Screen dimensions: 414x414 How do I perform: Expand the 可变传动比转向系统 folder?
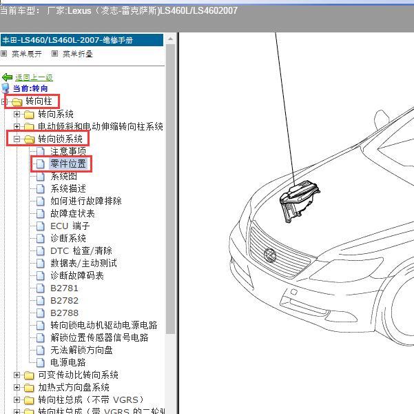pos(17,375)
